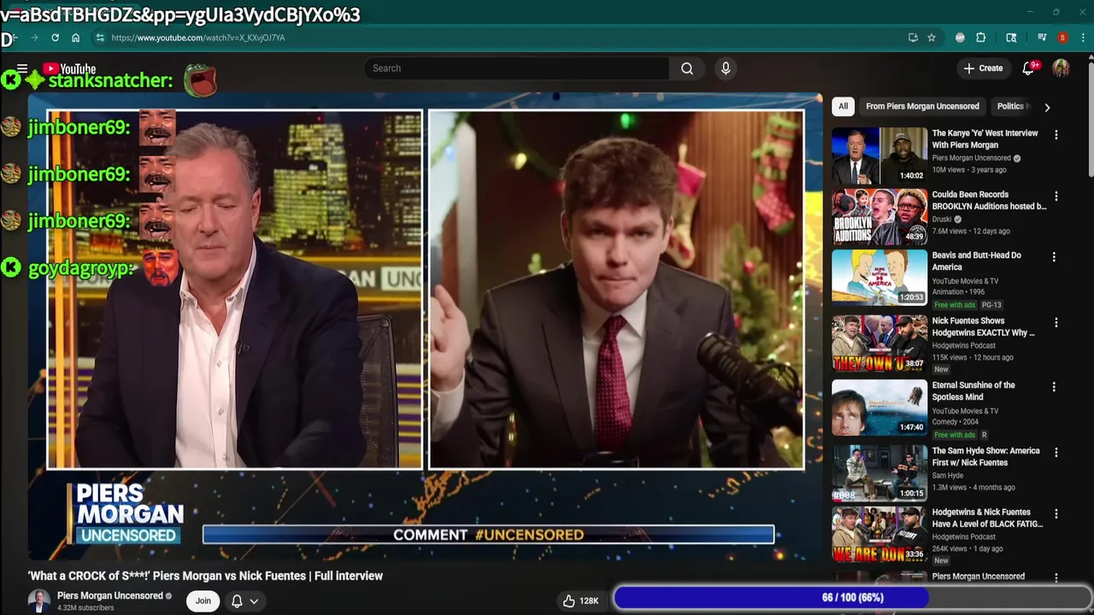Click in the YouTube search field
The image size is (1094, 615).
[x=517, y=68]
